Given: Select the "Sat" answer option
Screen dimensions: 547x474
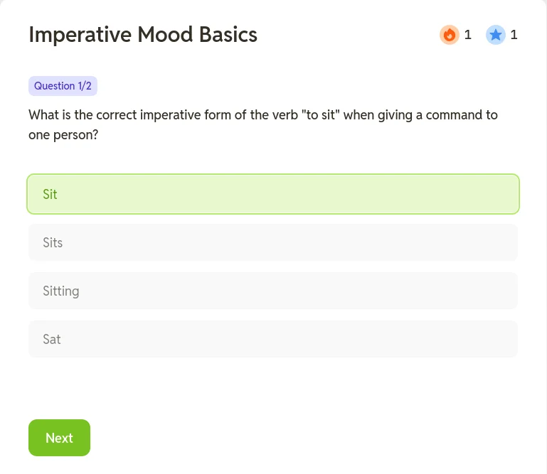Looking at the screenshot, I should [273, 339].
